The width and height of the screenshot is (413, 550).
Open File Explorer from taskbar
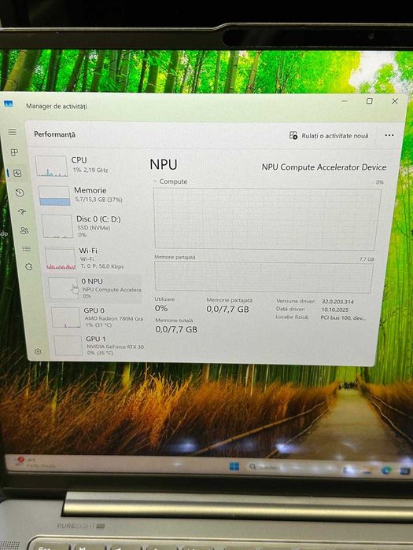point(367,470)
